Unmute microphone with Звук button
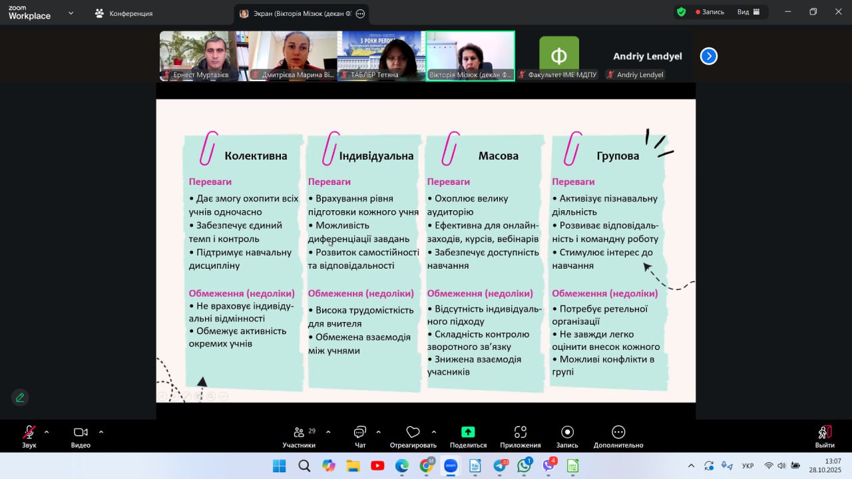Screen dimensions: 852x479 pyautogui.click(x=29, y=432)
